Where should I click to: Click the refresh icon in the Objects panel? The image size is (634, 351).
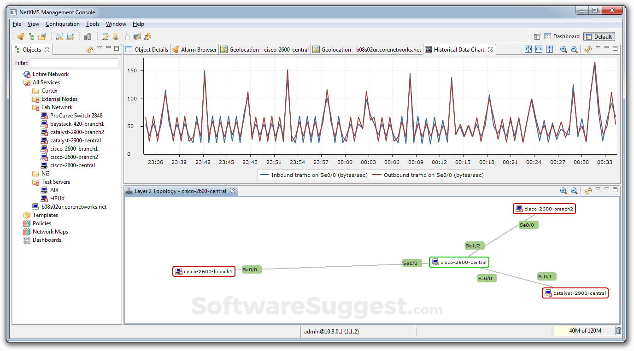[x=89, y=49]
